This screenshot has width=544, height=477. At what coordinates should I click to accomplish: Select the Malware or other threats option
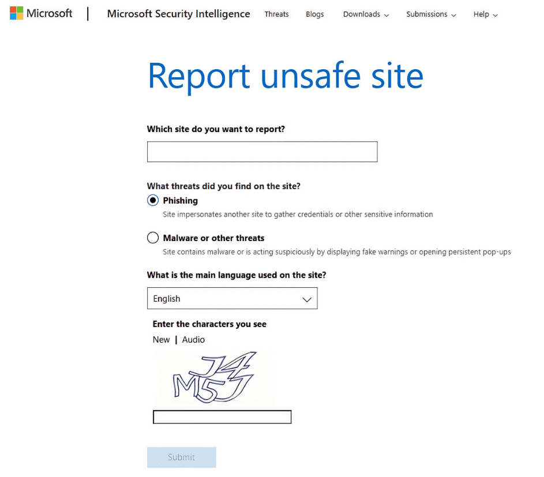[153, 238]
